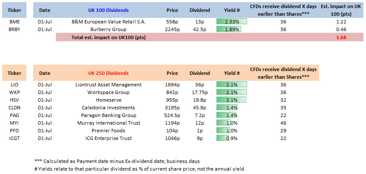Select the 1.22 impact value
The image size is (366, 174).
pos(341,22)
